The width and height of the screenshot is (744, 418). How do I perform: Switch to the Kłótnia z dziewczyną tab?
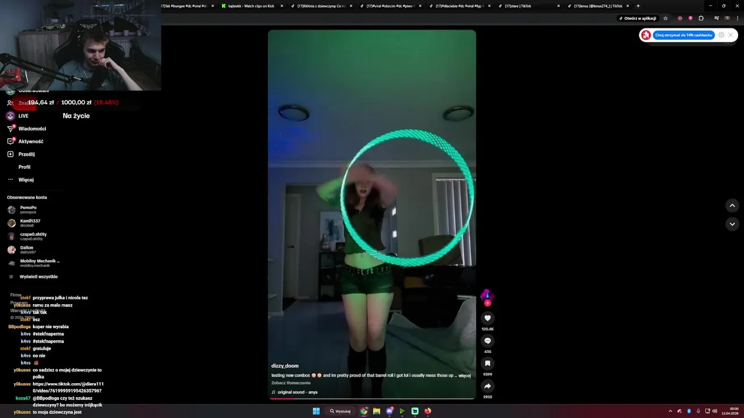[321, 6]
